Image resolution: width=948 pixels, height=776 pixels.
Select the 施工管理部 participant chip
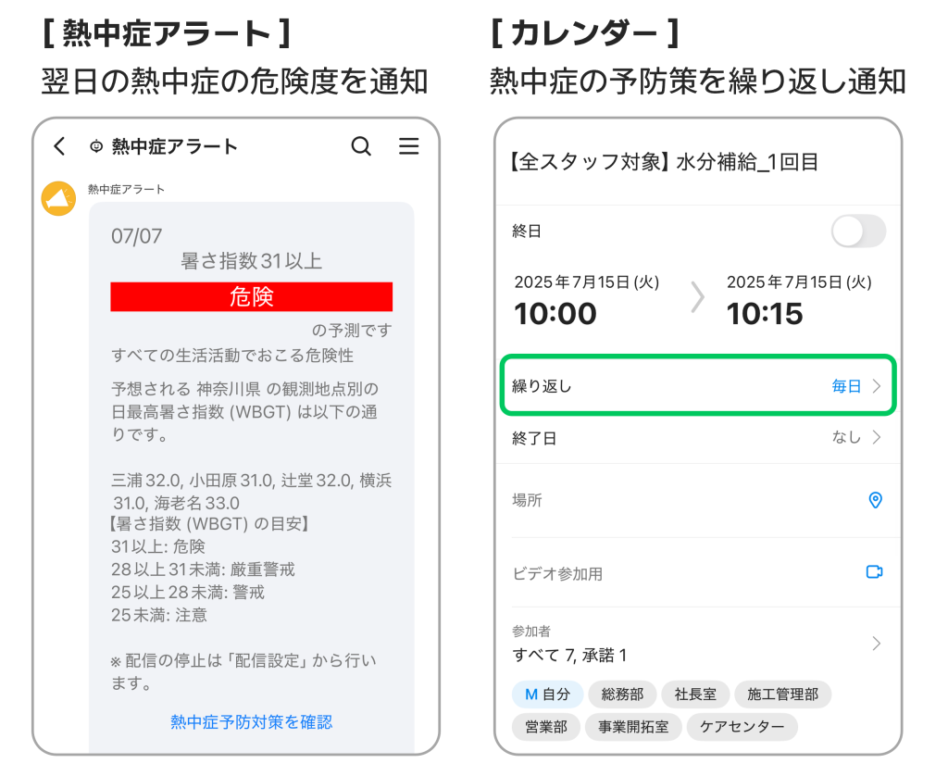click(782, 694)
